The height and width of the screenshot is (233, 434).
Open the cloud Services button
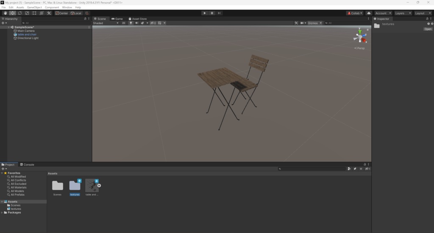coord(369,13)
